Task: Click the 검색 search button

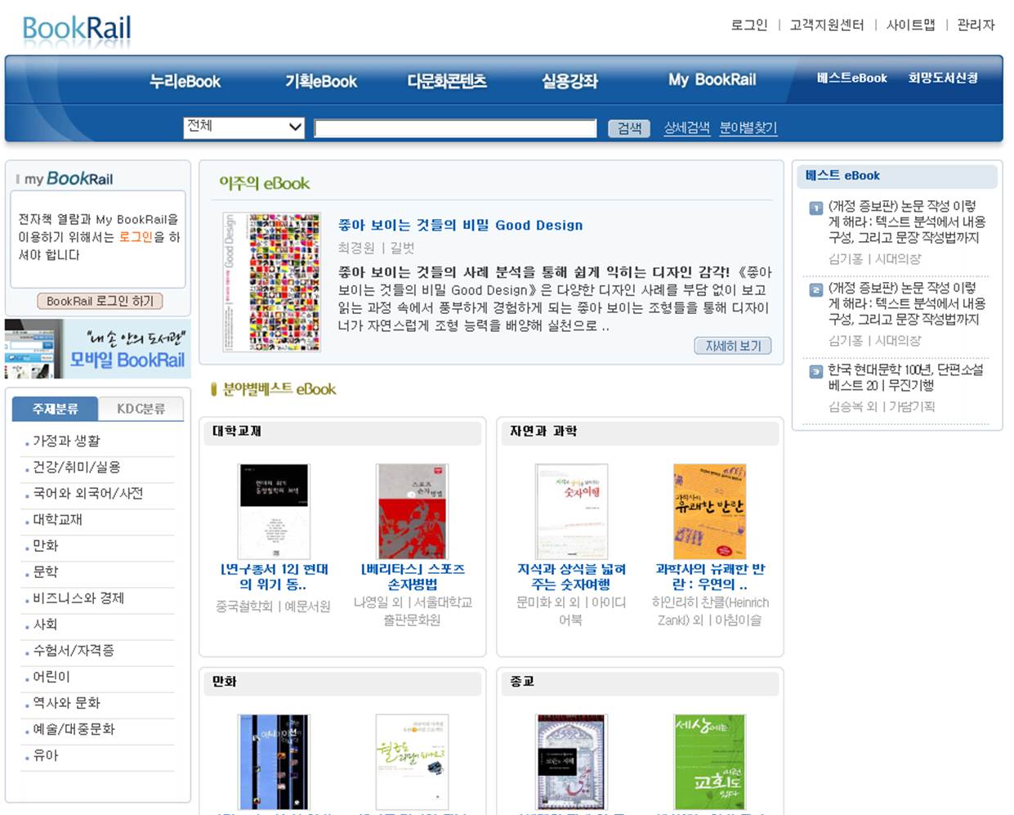Action: (629, 128)
